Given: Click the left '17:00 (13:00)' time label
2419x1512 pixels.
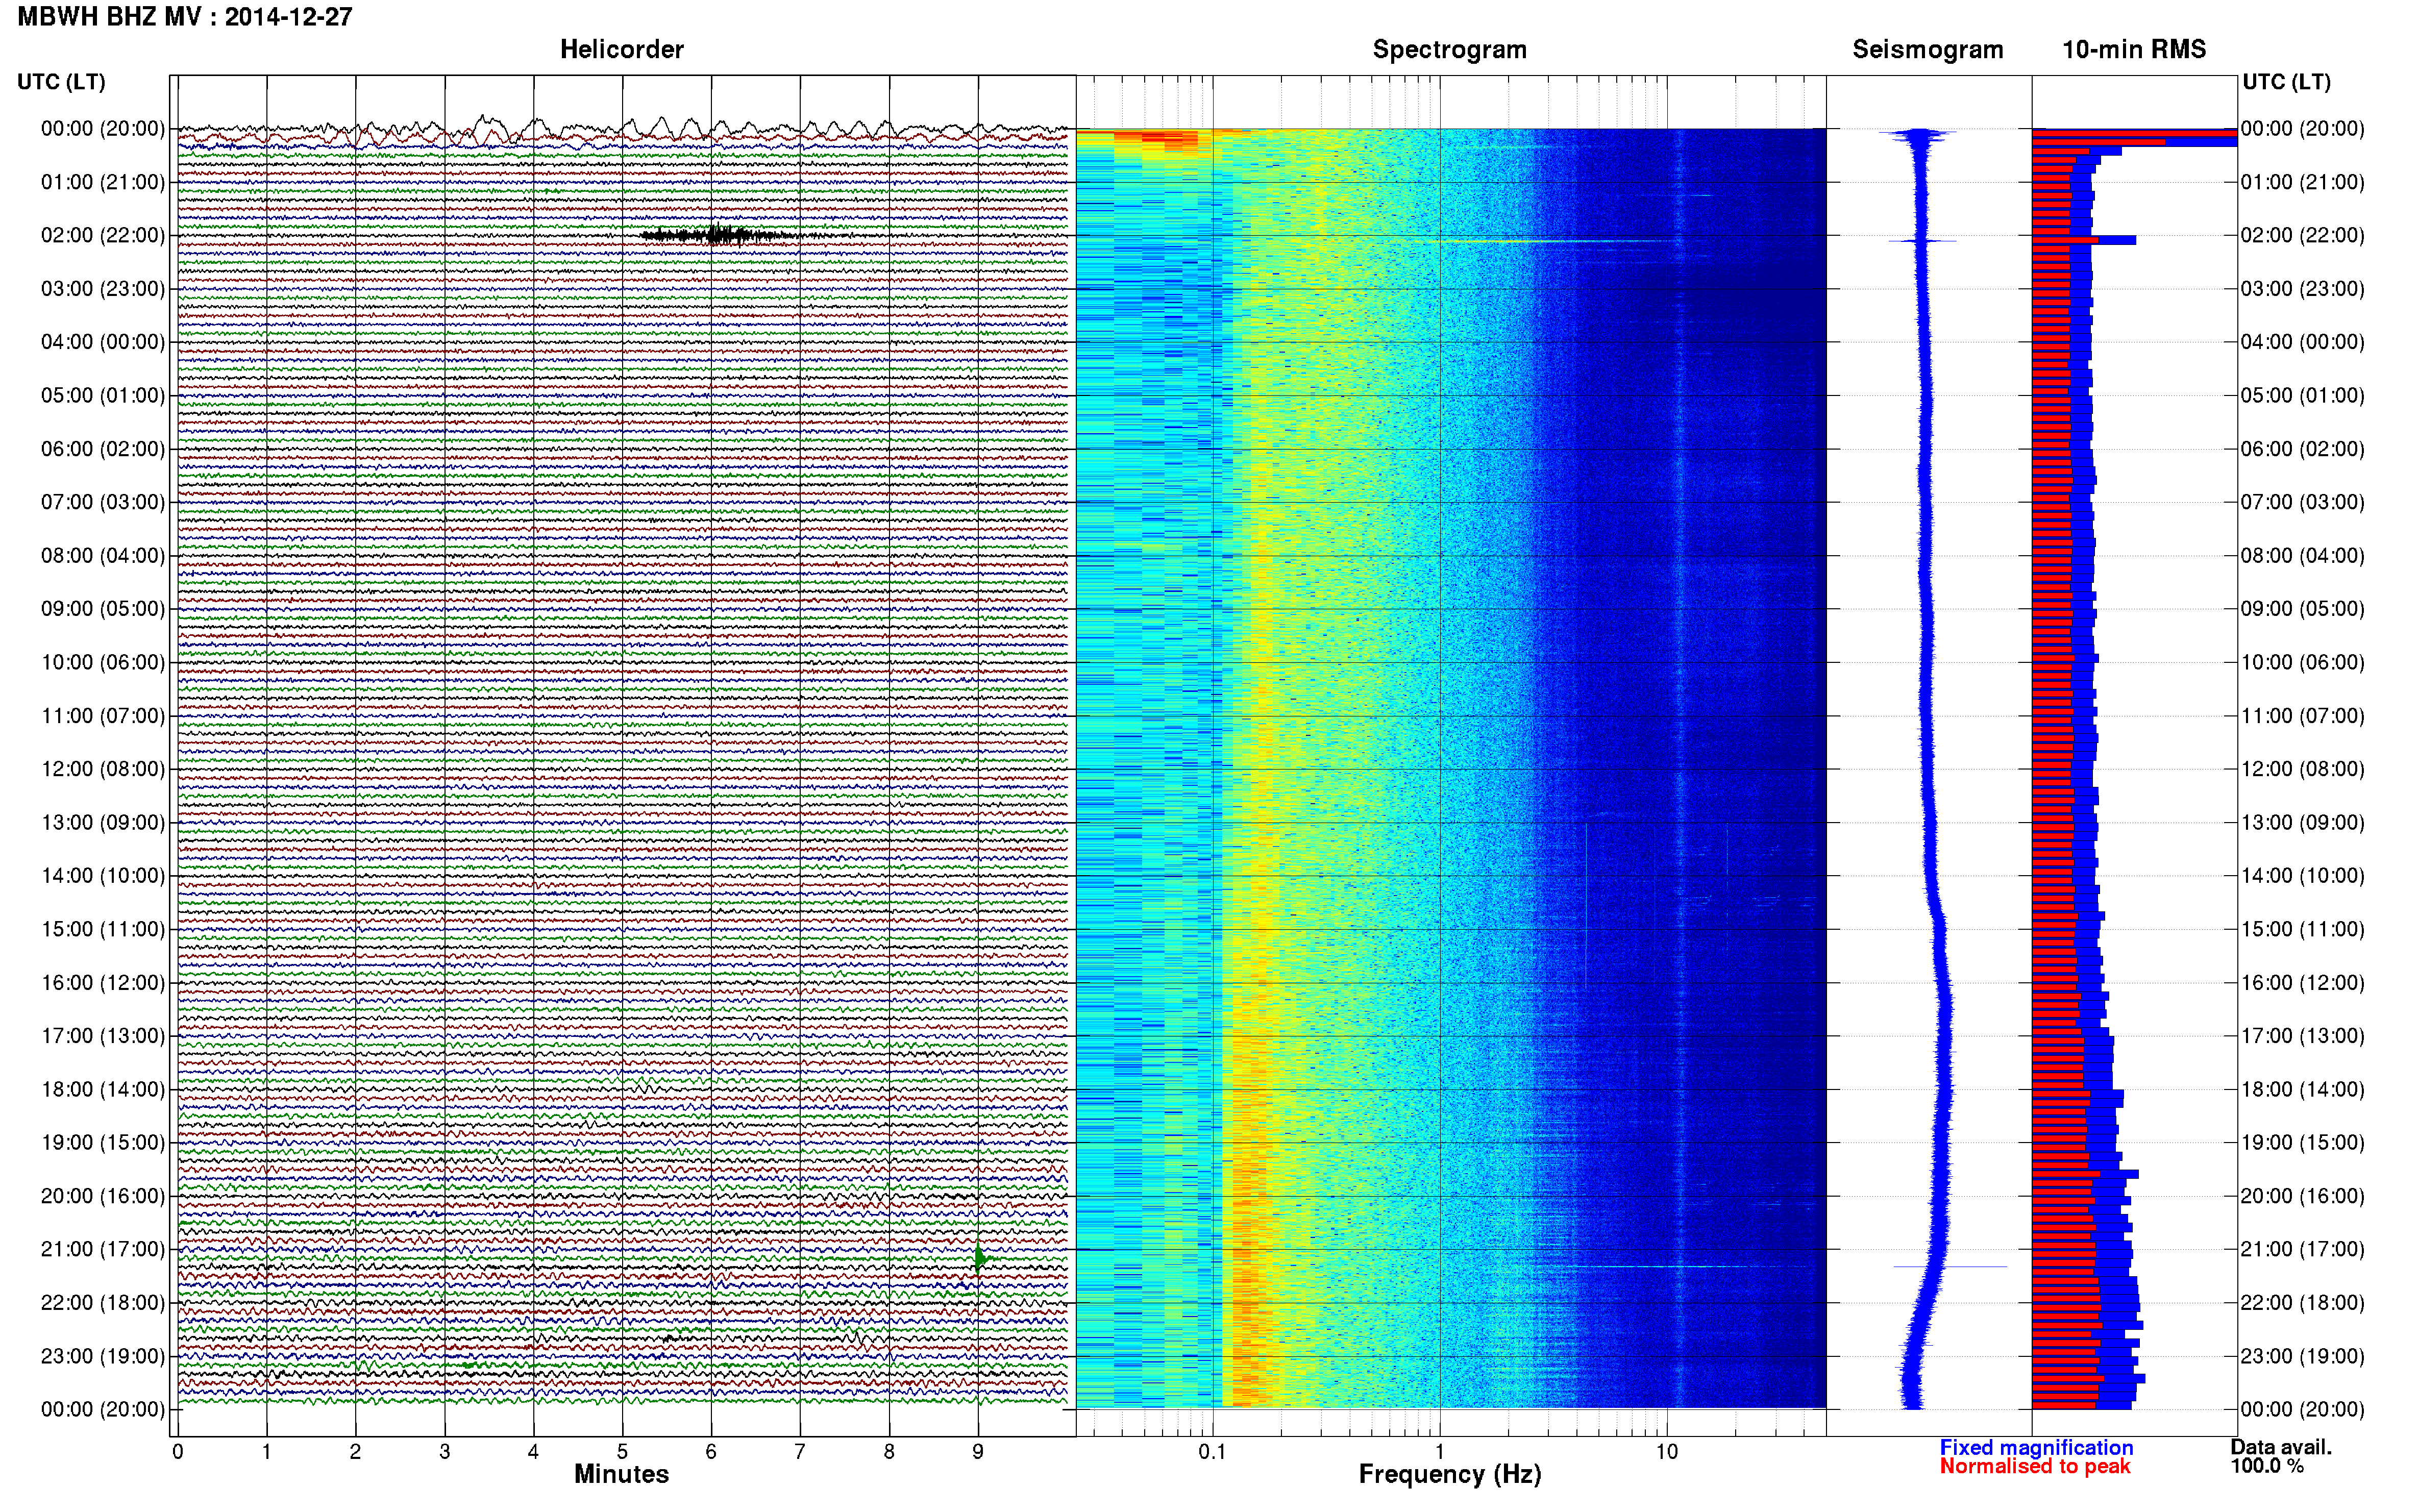Looking at the screenshot, I should [102, 1035].
